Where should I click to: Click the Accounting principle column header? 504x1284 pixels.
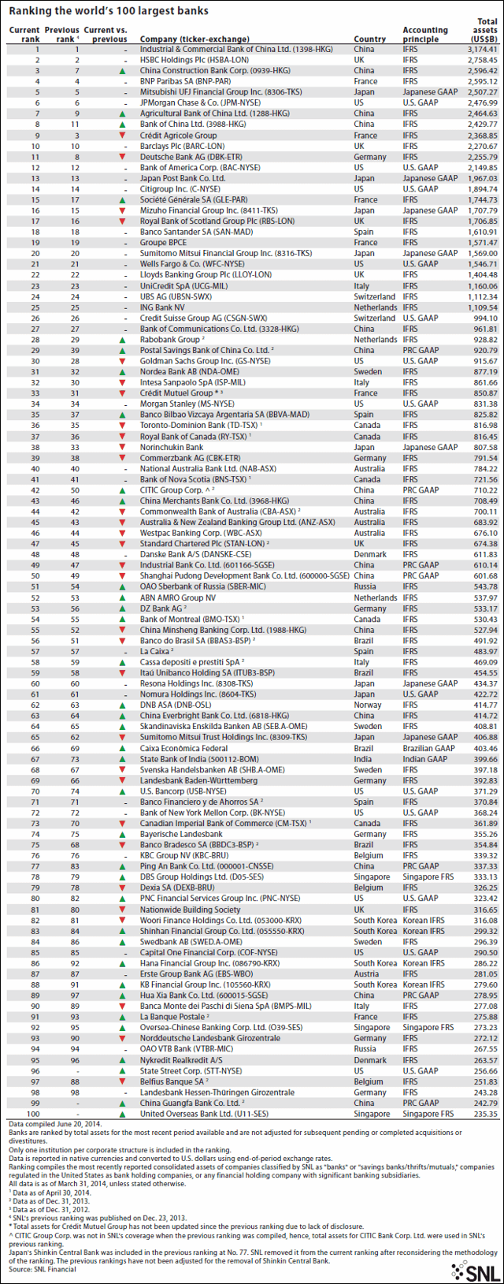click(x=425, y=35)
